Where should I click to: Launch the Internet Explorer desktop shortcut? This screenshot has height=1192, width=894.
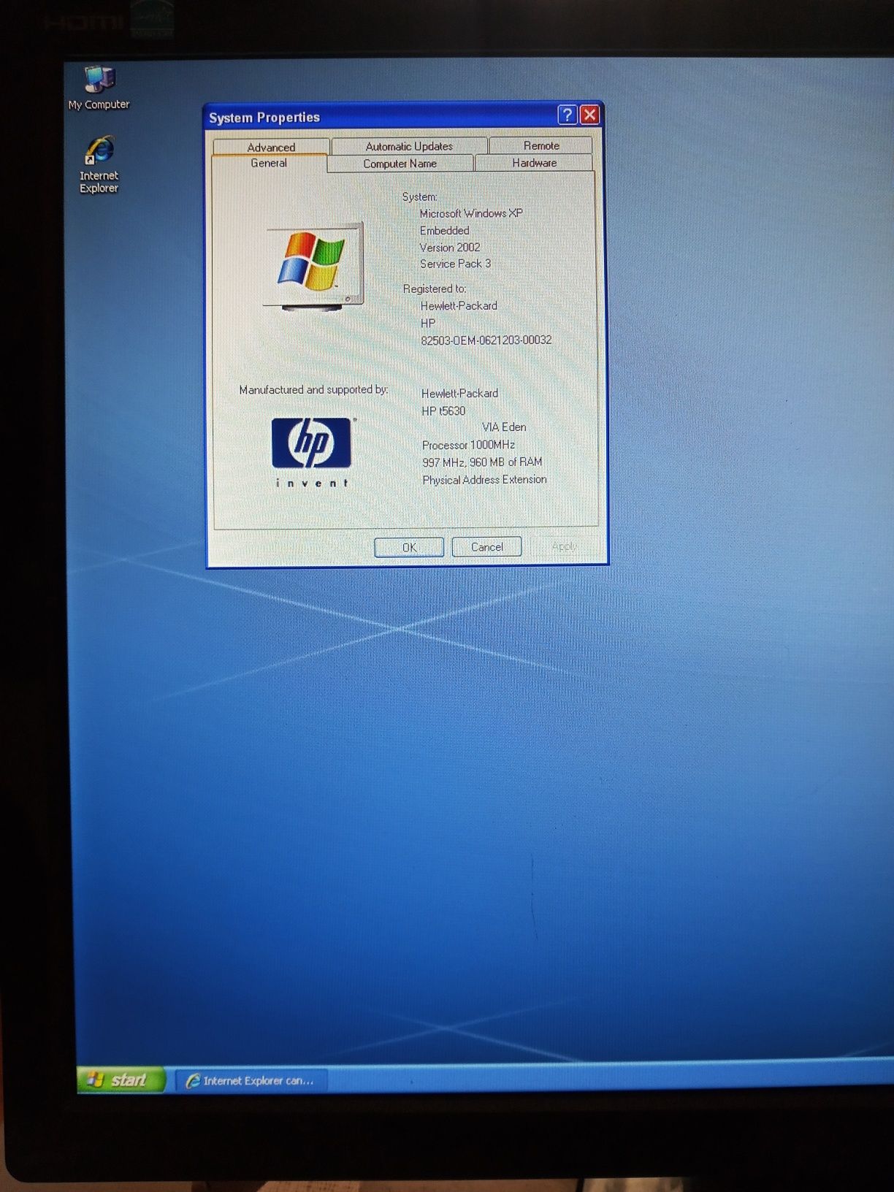pos(99,164)
